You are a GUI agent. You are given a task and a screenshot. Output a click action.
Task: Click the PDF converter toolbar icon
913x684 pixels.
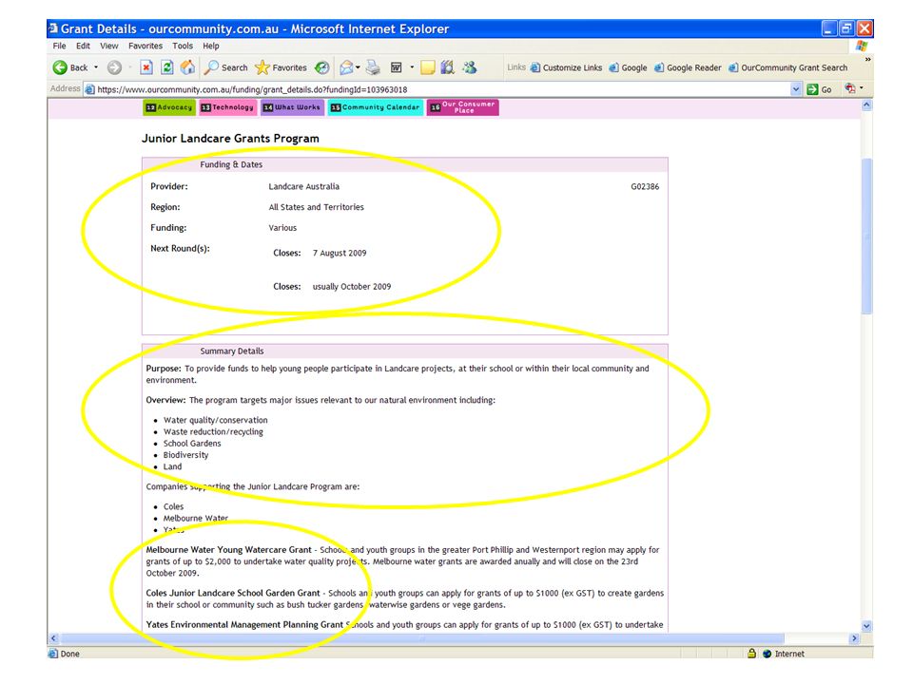[850, 88]
